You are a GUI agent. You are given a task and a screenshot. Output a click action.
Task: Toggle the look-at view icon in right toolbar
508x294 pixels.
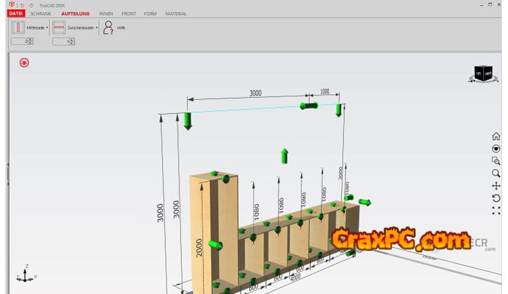pos(496,149)
